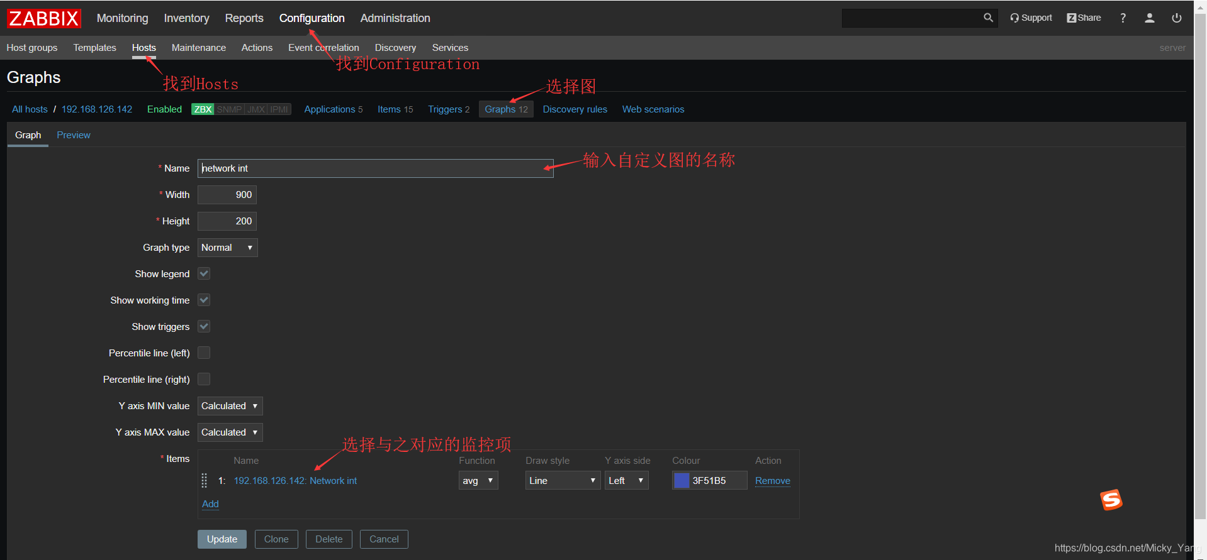Go to Maintenance submenu
Screen dimensions: 1207x560
[x=199, y=48]
